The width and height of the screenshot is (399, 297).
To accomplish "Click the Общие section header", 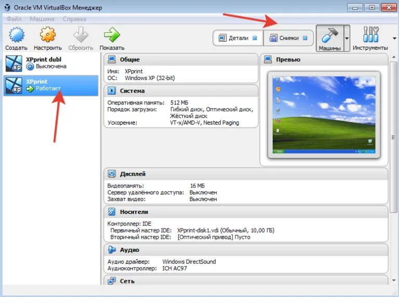I will 181,60.
